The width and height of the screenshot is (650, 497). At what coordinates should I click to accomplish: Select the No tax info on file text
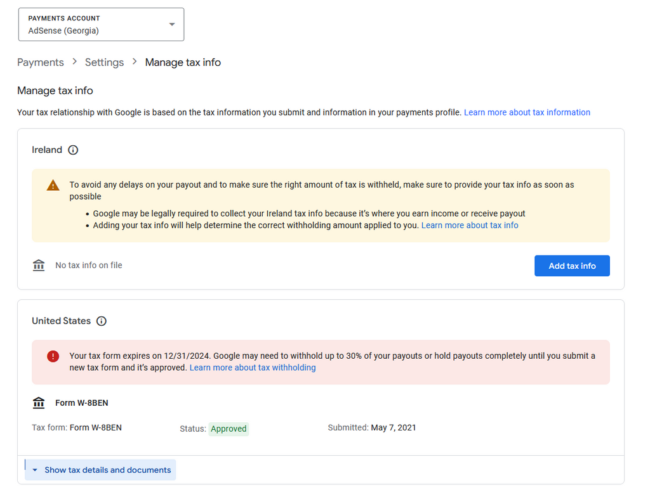point(89,266)
